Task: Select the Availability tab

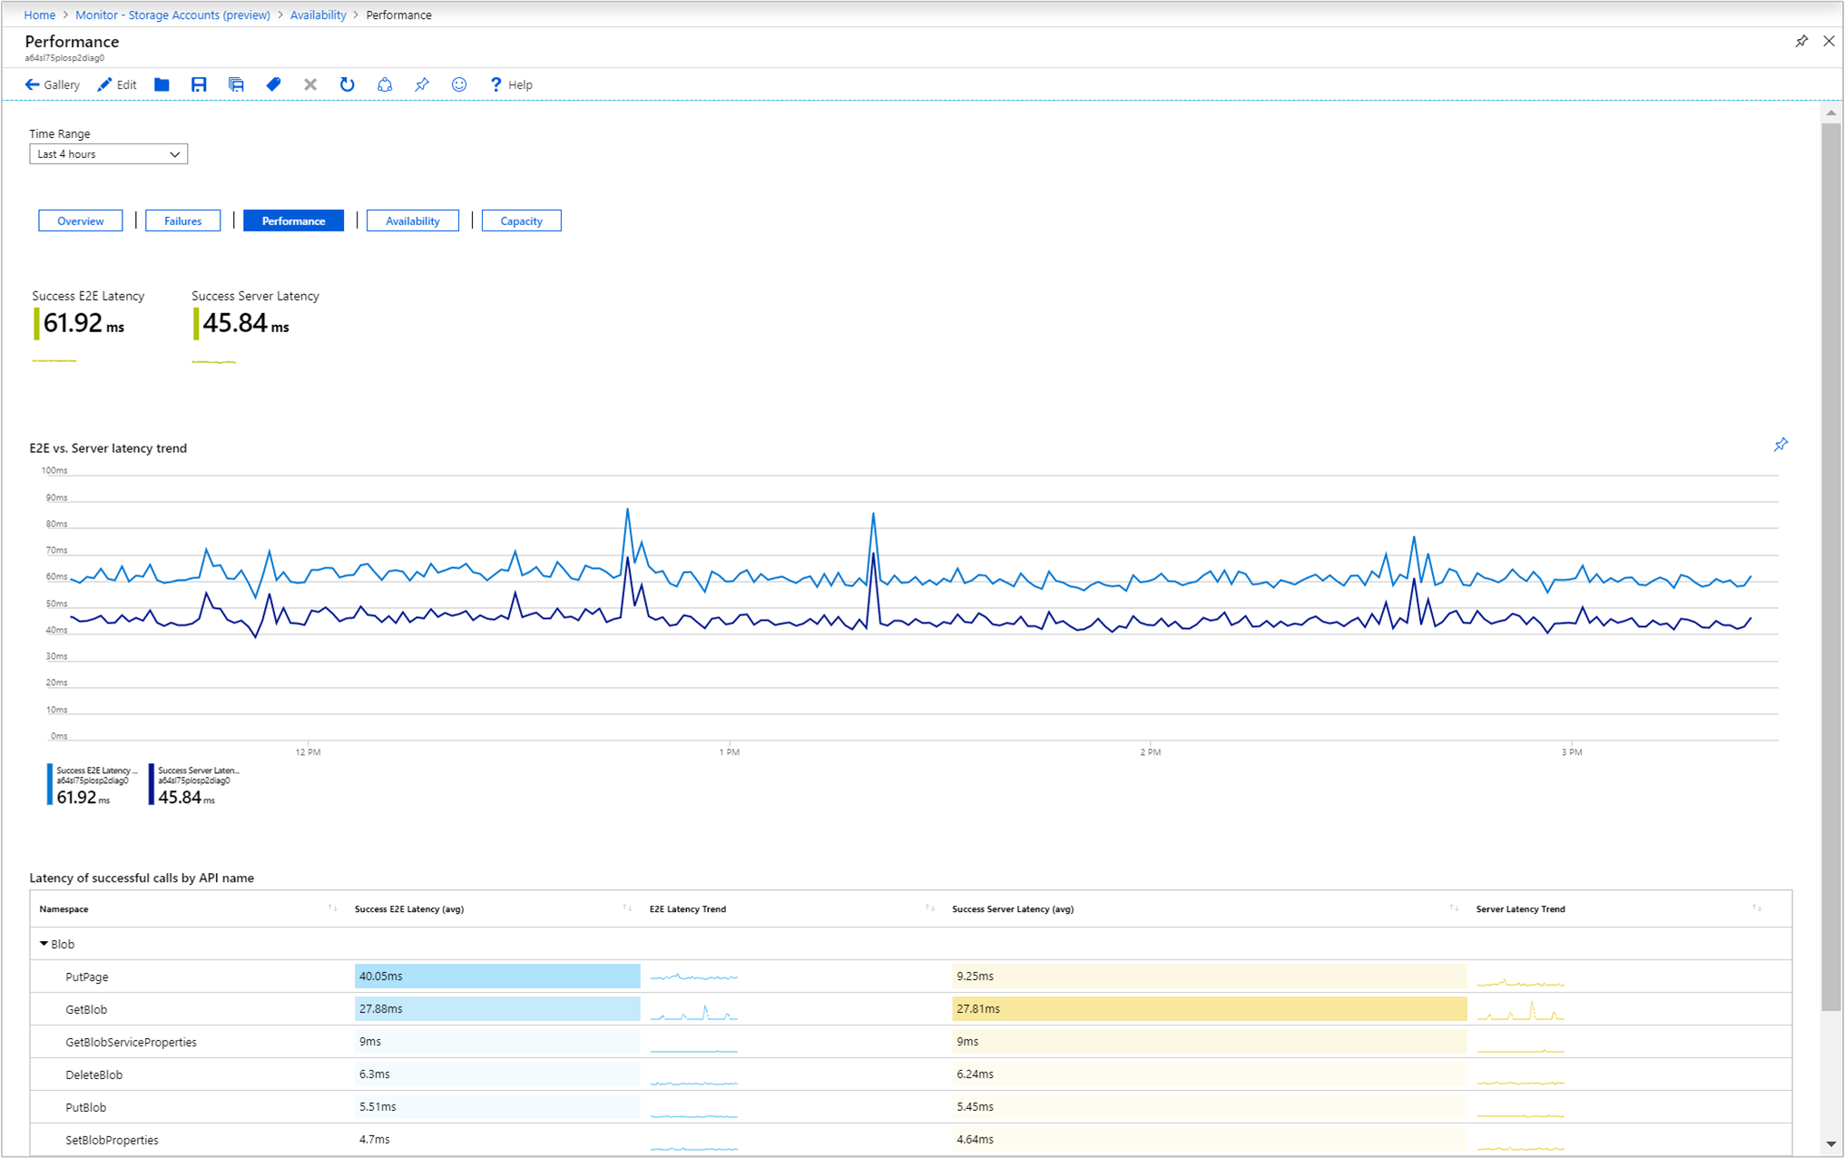Action: point(411,221)
